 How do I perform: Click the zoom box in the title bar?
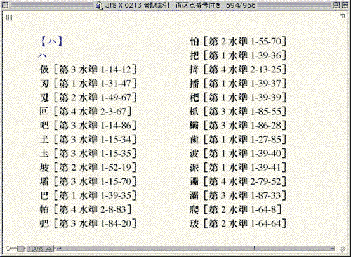[x=336, y=5]
